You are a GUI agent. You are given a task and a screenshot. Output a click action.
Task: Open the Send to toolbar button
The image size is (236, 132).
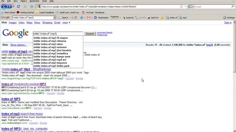[x=153, y=18]
